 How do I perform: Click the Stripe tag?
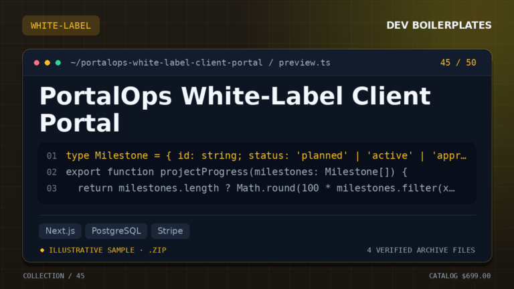[170, 231]
